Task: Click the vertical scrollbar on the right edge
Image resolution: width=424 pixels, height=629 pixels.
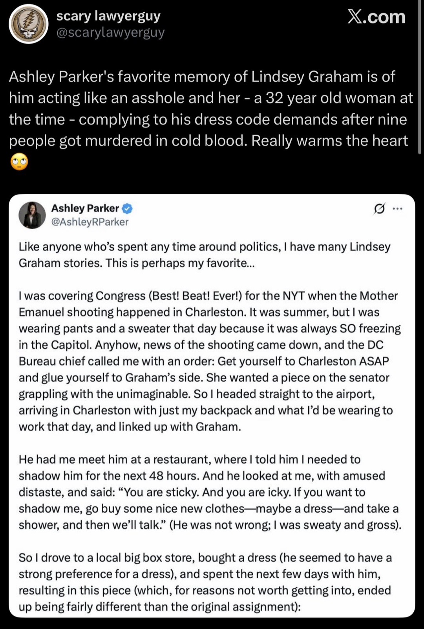Action: 420,79
